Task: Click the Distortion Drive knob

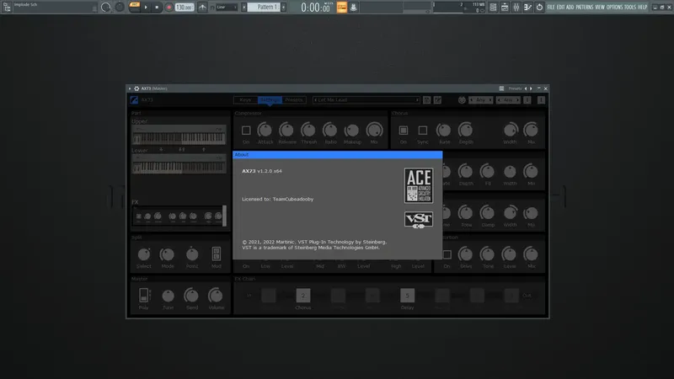Action: point(466,254)
